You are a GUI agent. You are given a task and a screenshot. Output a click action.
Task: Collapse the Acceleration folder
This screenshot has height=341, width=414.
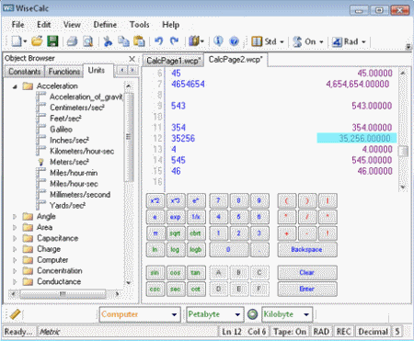(15, 86)
